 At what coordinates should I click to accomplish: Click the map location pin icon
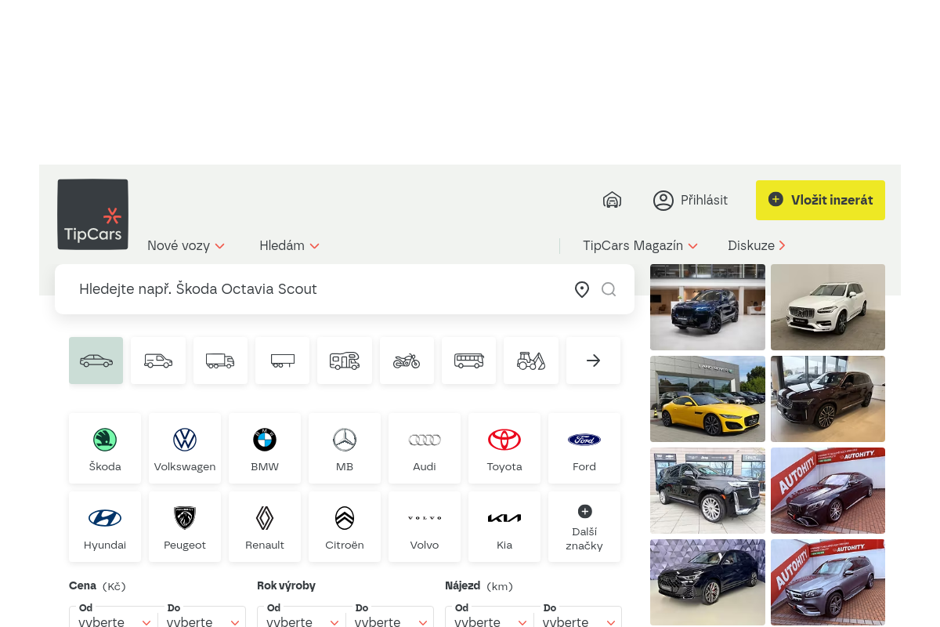(x=582, y=290)
